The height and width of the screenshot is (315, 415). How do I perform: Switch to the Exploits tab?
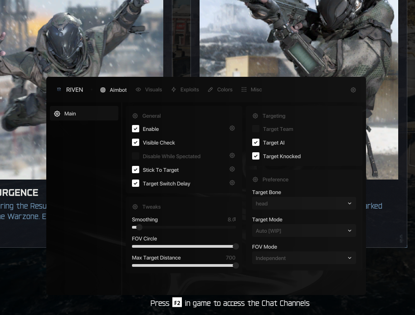click(x=185, y=90)
